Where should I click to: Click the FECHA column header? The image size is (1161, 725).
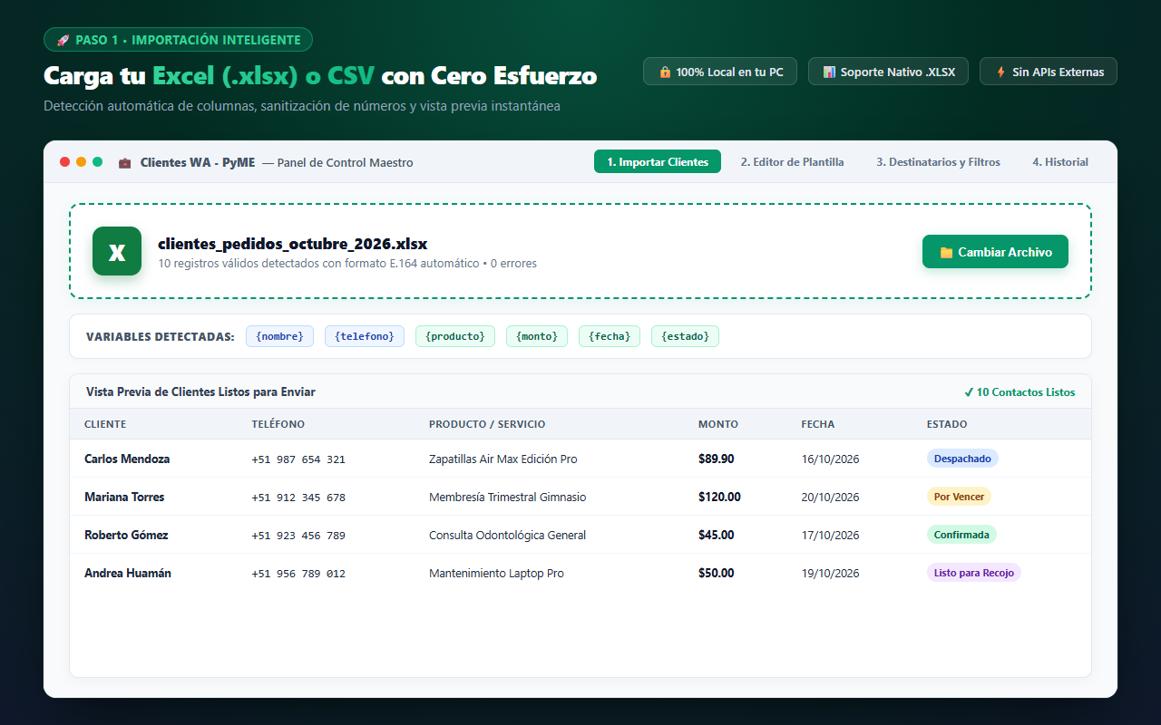(x=818, y=424)
